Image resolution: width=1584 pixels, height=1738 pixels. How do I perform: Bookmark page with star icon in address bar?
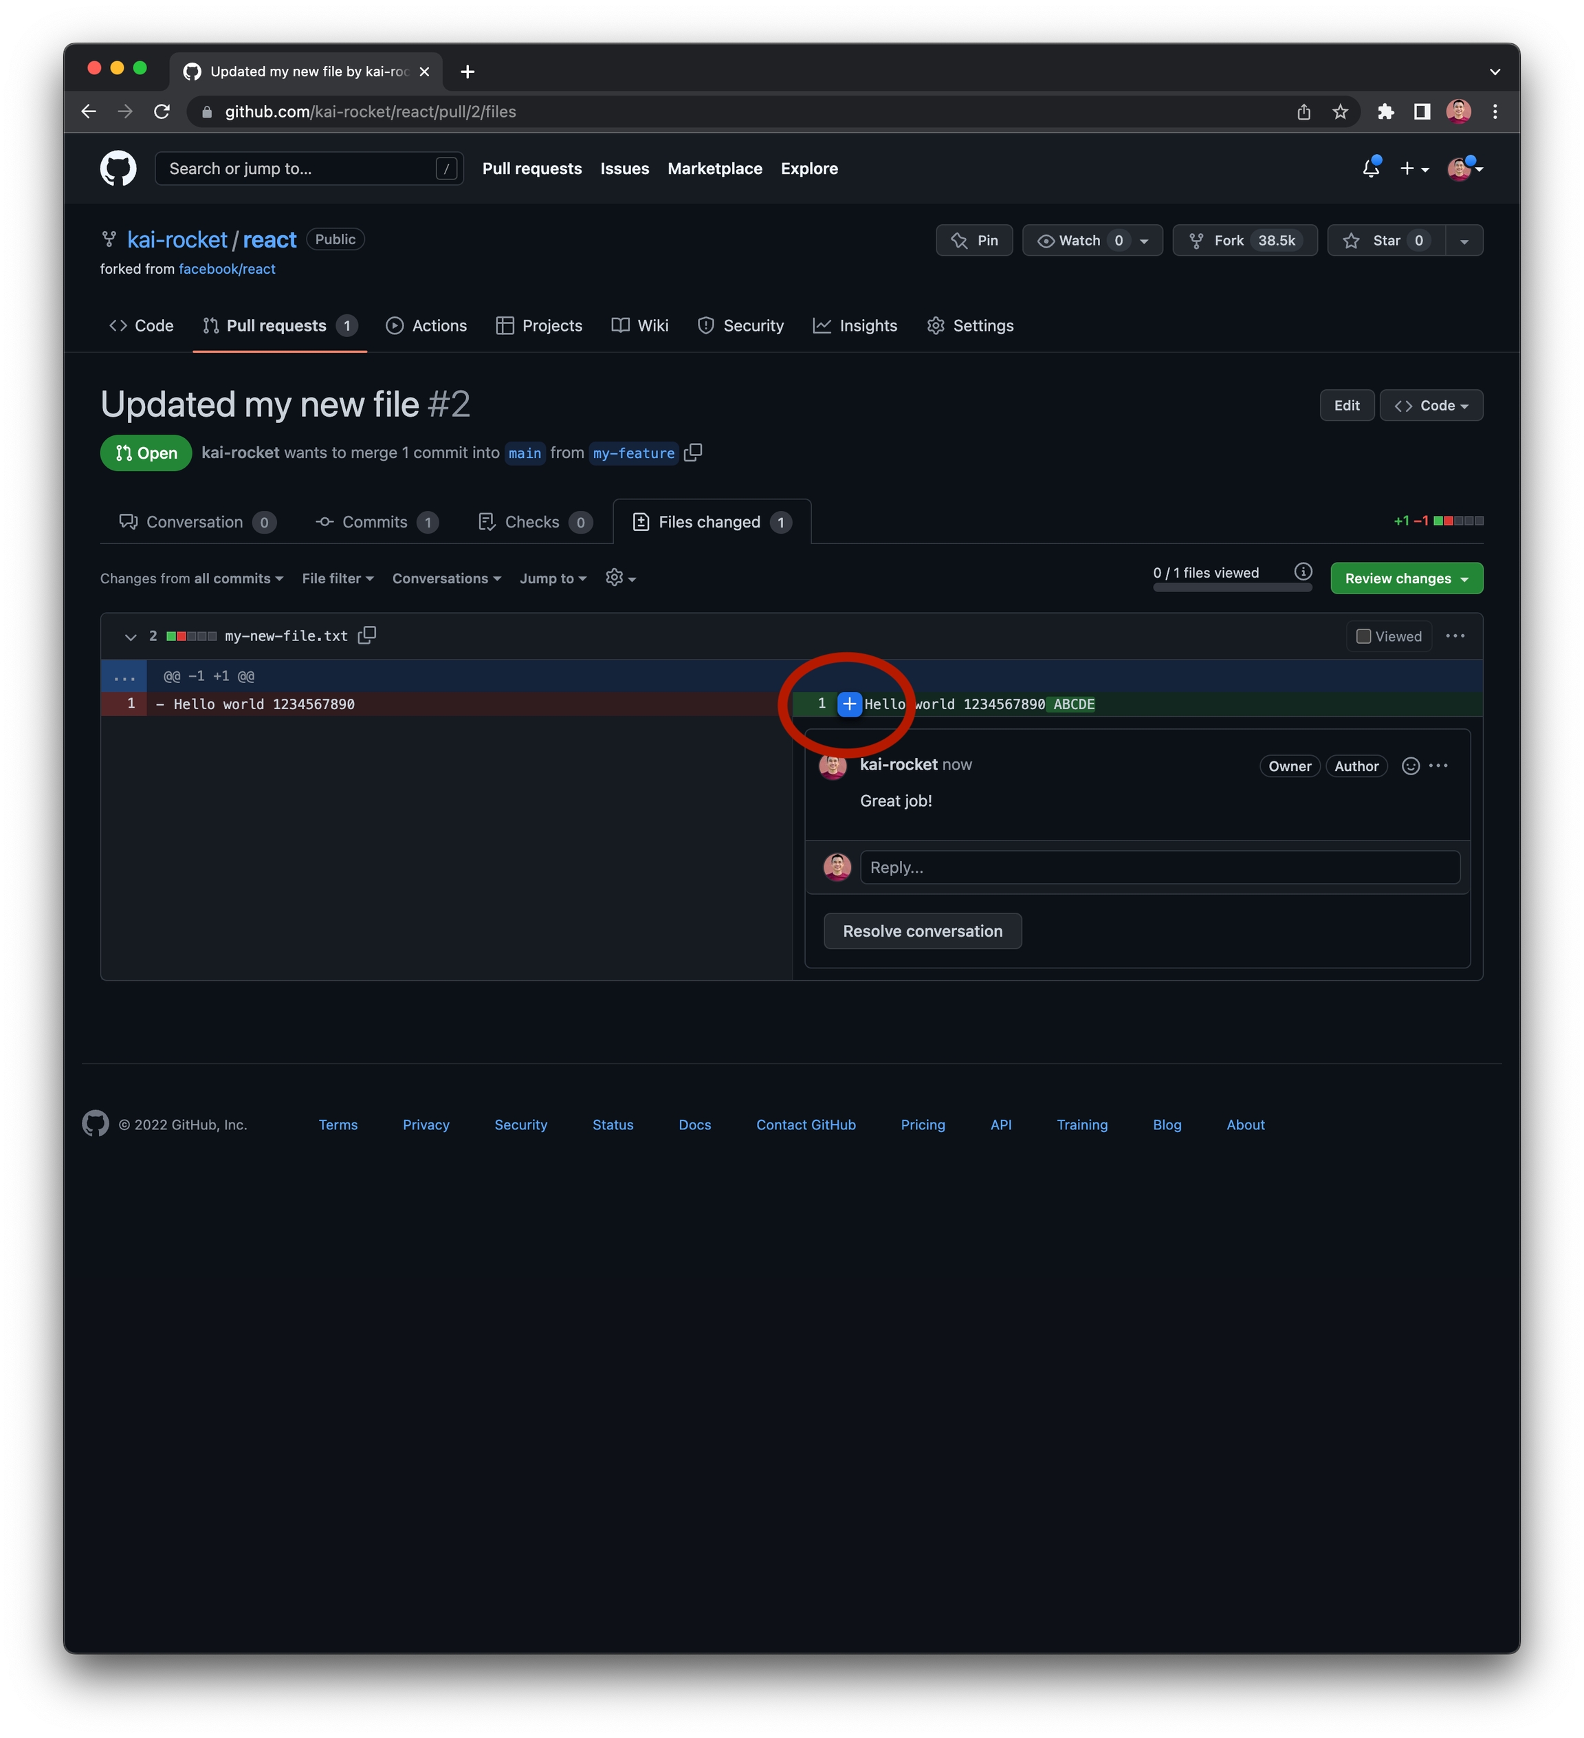1339,112
